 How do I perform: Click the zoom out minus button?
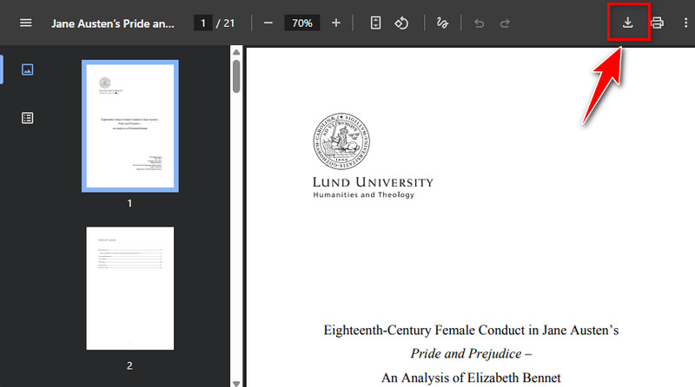pyautogui.click(x=268, y=23)
